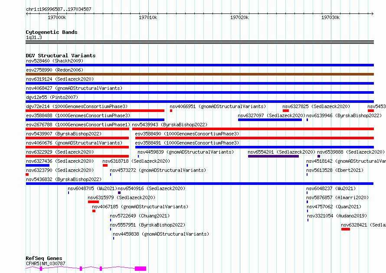Select the nsv4459838 (gnomADStructuralVariants) label
The width and height of the screenshot is (386, 273).
[161, 234]
